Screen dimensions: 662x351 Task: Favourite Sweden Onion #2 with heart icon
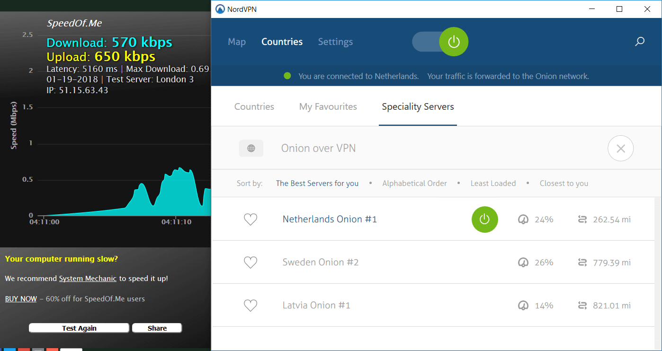[x=250, y=263]
